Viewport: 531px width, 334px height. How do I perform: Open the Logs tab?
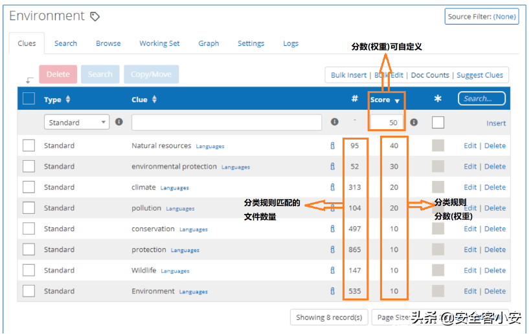click(291, 43)
